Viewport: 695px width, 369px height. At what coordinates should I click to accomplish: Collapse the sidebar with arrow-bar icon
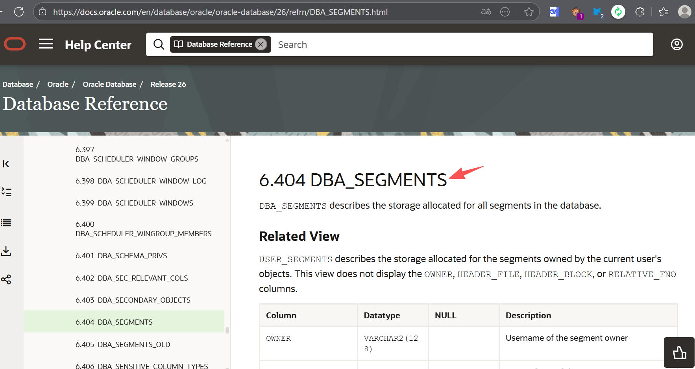(x=6, y=164)
